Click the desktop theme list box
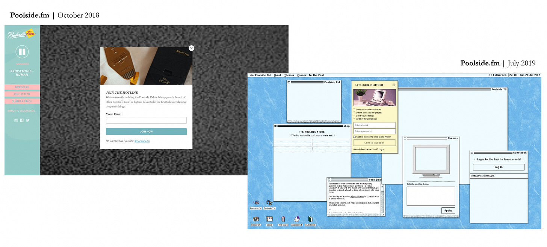The height and width of the screenshot is (247, 547). [x=431, y=196]
